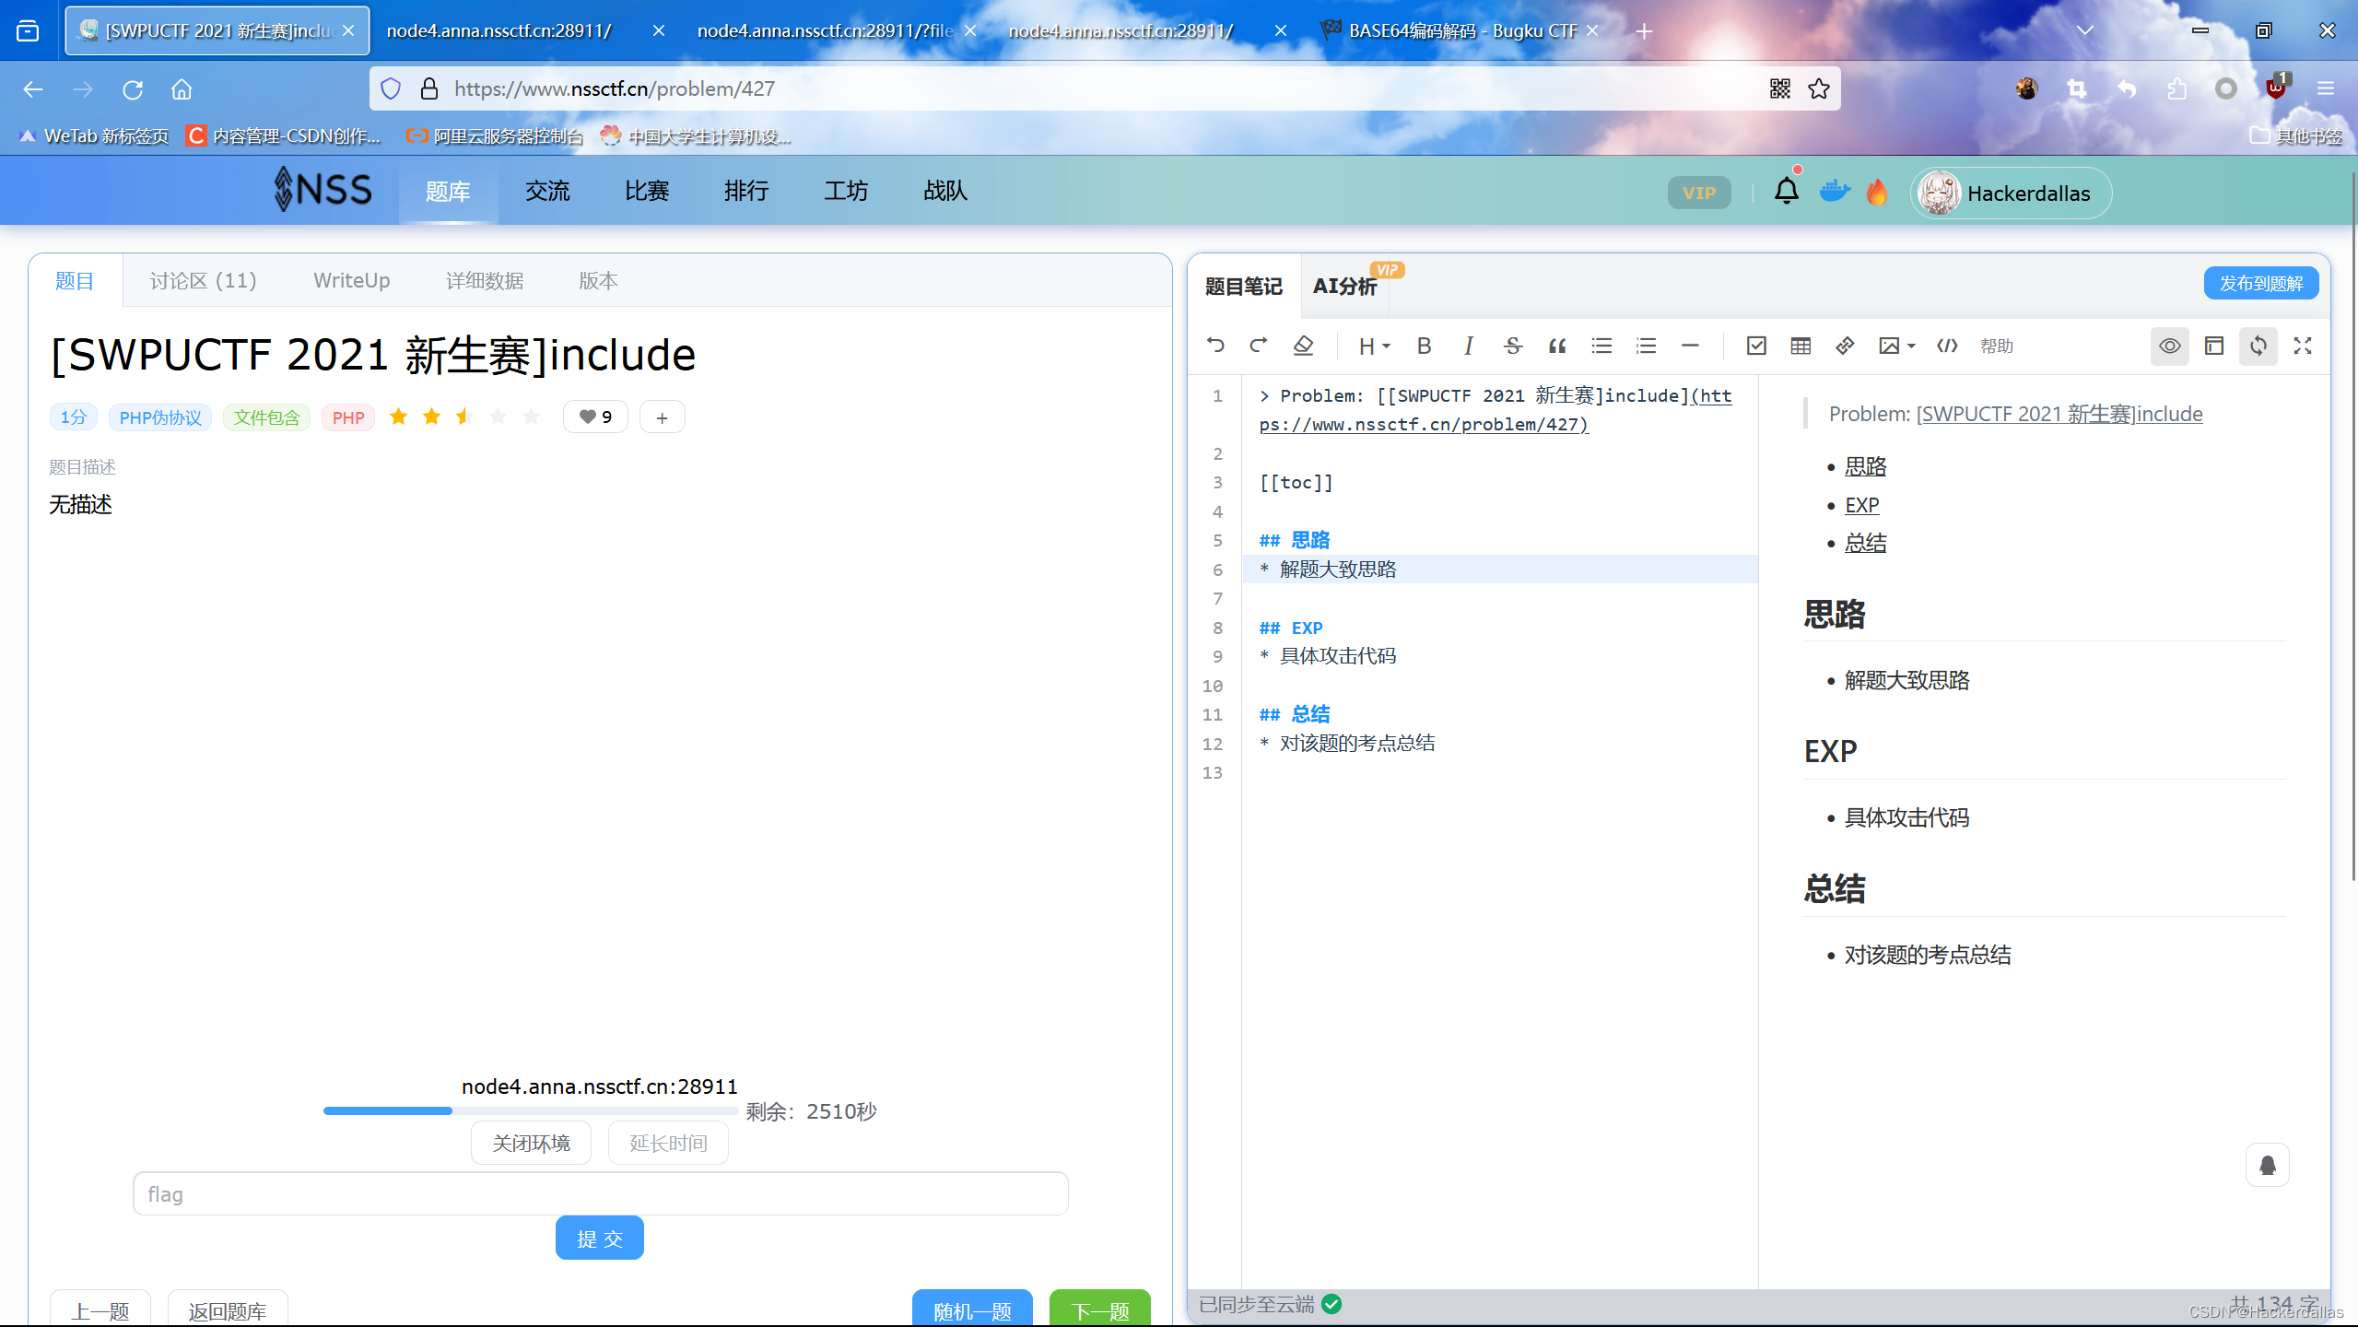Switch to the WriteUp tab
Screen dimensions: 2358x1327
351,280
